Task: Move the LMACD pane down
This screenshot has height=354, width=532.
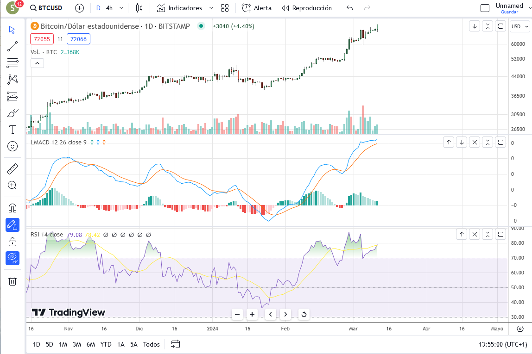Action: (462, 142)
